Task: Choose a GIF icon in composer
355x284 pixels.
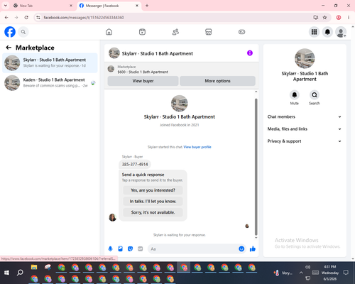Action: (x=141, y=248)
